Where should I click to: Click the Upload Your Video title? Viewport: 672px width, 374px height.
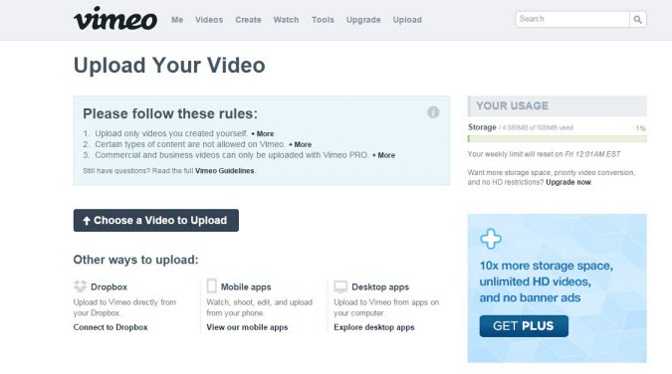point(169,65)
